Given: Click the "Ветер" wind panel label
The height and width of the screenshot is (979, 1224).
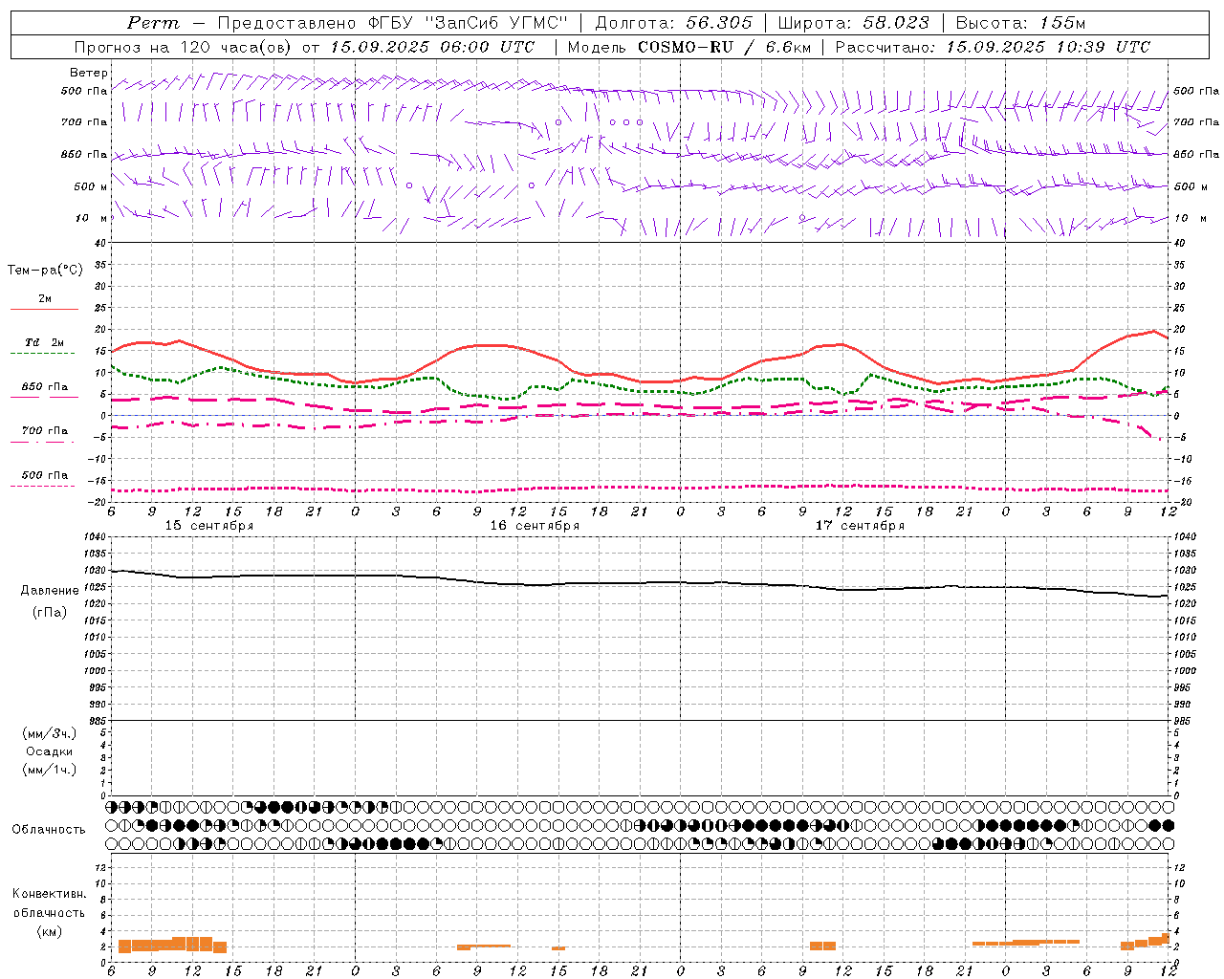Looking at the screenshot, I should click(89, 73).
